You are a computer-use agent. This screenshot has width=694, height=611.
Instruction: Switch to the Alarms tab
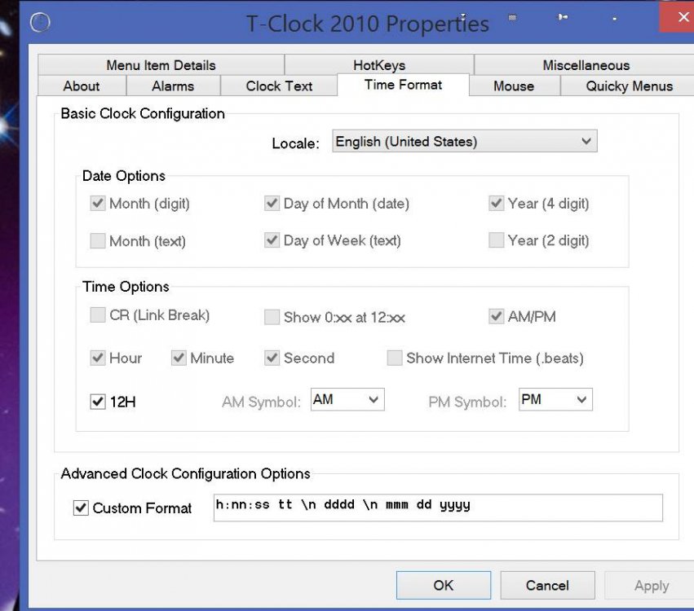click(173, 86)
